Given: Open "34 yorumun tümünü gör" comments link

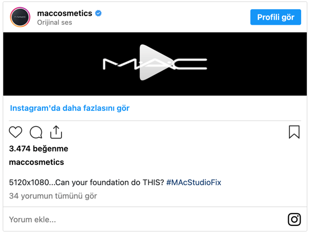Looking at the screenshot, I should [x=53, y=196].
